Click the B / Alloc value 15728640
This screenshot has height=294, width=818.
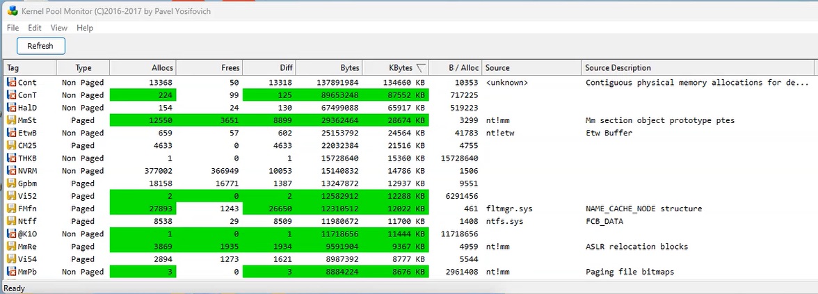coord(459,158)
